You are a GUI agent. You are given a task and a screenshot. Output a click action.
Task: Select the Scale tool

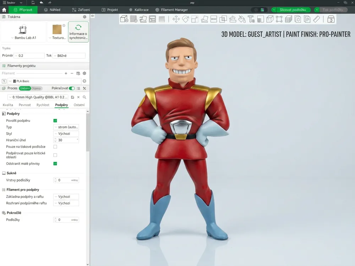pos(195,19)
